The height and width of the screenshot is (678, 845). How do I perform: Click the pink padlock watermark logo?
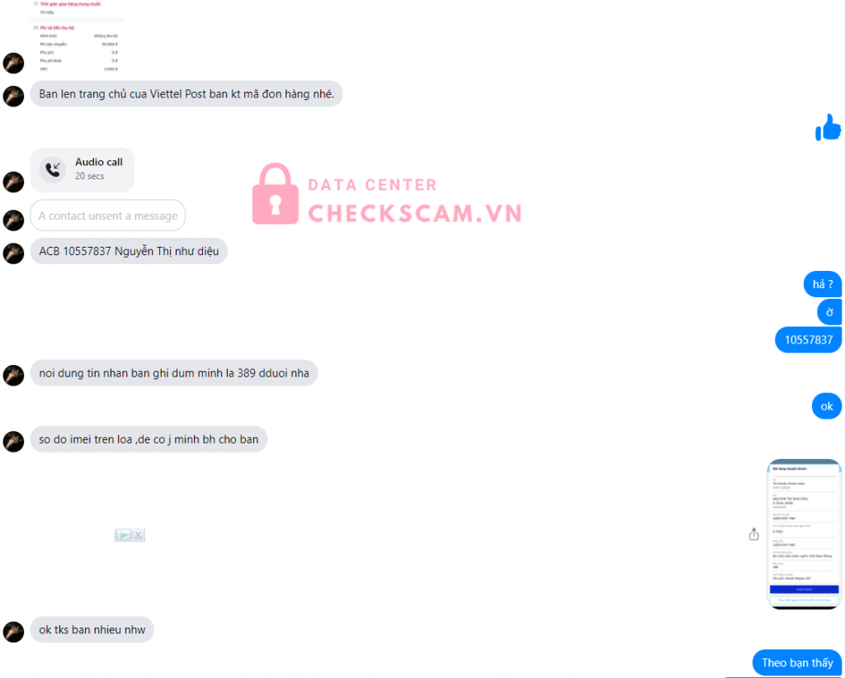point(276,193)
